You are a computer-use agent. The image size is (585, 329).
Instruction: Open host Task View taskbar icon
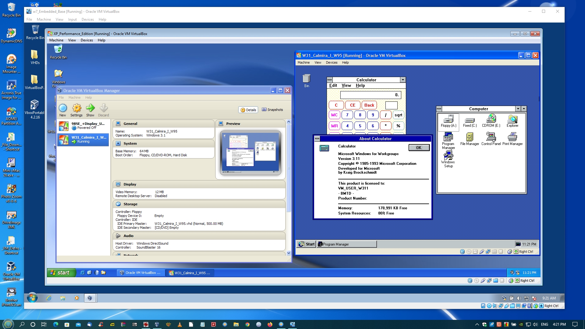tap(44, 324)
